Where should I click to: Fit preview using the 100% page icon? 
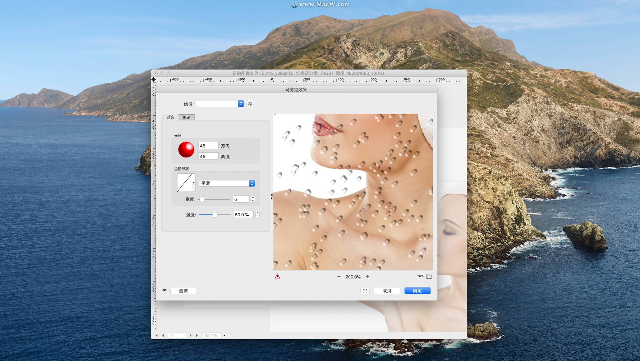(429, 276)
